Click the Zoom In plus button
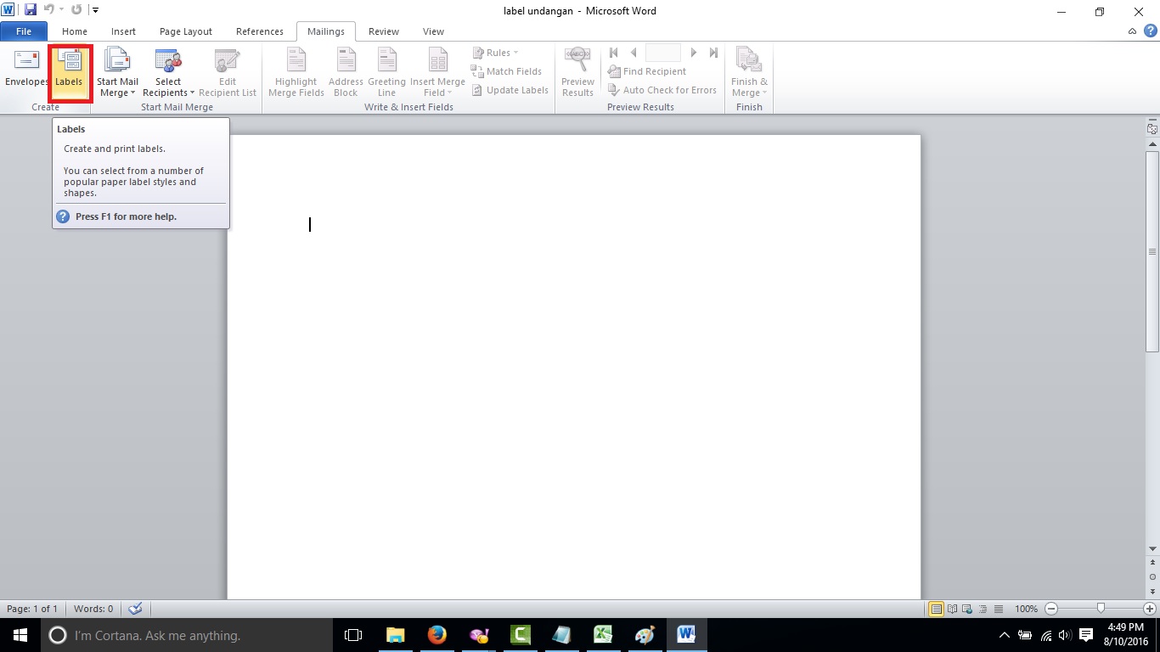The image size is (1160, 652). 1150,609
